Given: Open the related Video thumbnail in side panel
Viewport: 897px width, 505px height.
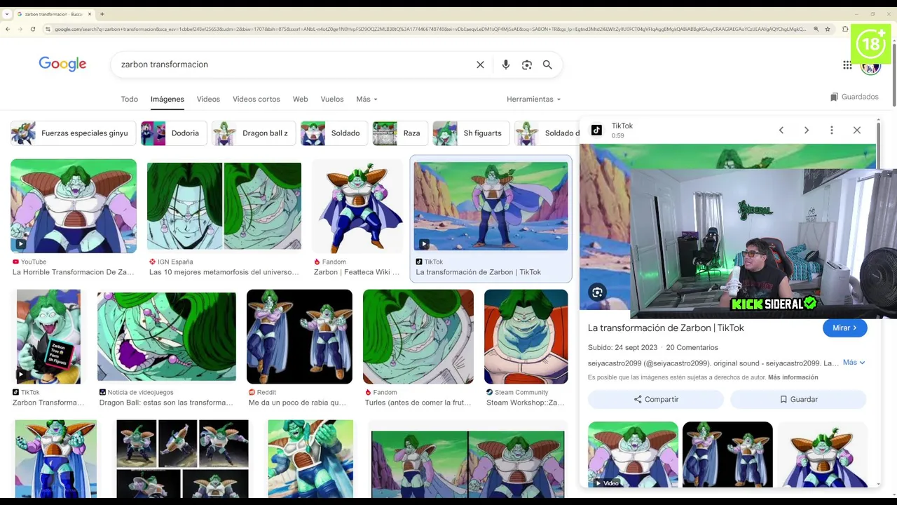Looking at the screenshot, I should (x=633, y=454).
